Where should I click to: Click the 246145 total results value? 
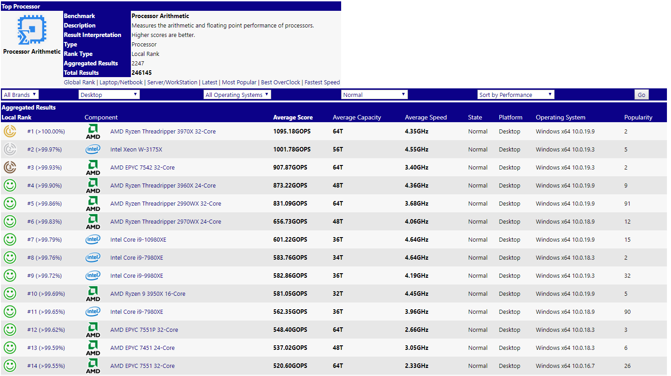pyautogui.click(x=142, y=73)
